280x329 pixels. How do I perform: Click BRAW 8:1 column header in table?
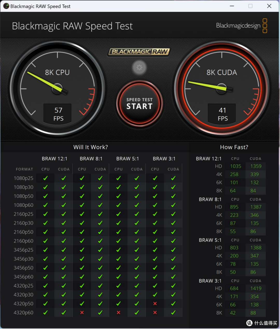pos(91,159)
